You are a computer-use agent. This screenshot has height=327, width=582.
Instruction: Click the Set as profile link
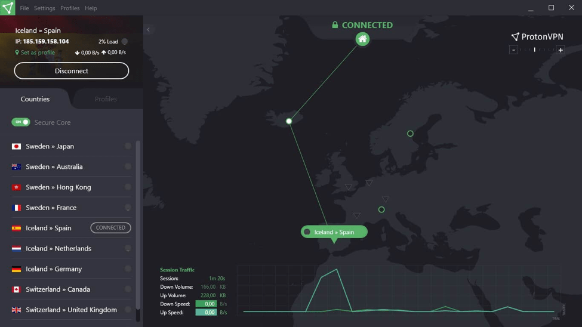37,53
